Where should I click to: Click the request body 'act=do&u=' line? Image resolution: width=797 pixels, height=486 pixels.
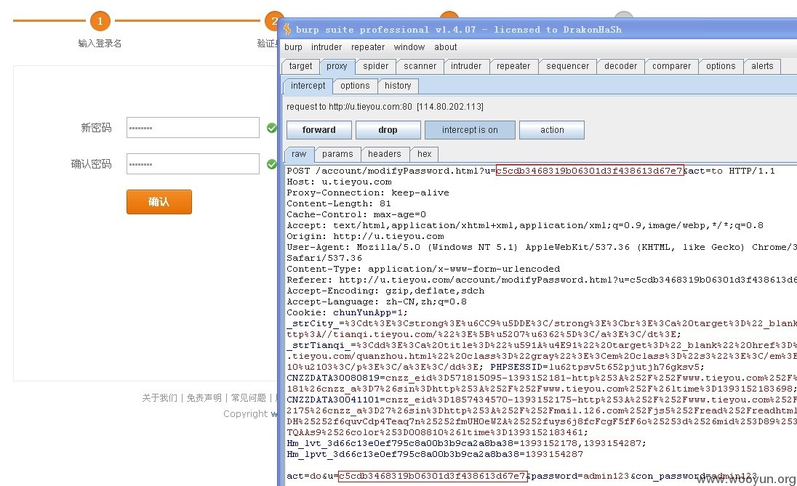(x=521, y=477)
